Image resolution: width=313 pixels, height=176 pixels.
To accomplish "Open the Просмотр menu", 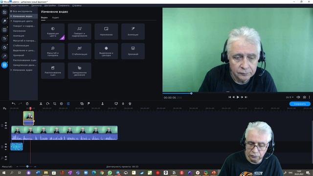I will click(36, 5).
